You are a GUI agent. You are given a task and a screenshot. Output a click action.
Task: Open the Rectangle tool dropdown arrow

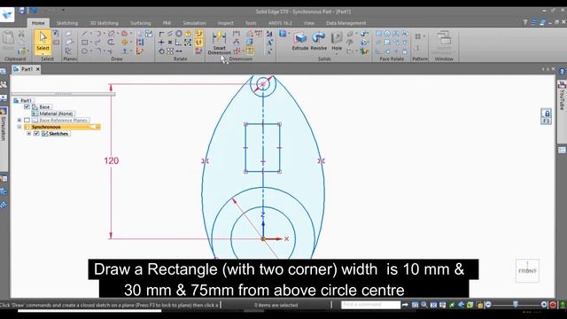[90, 43]
